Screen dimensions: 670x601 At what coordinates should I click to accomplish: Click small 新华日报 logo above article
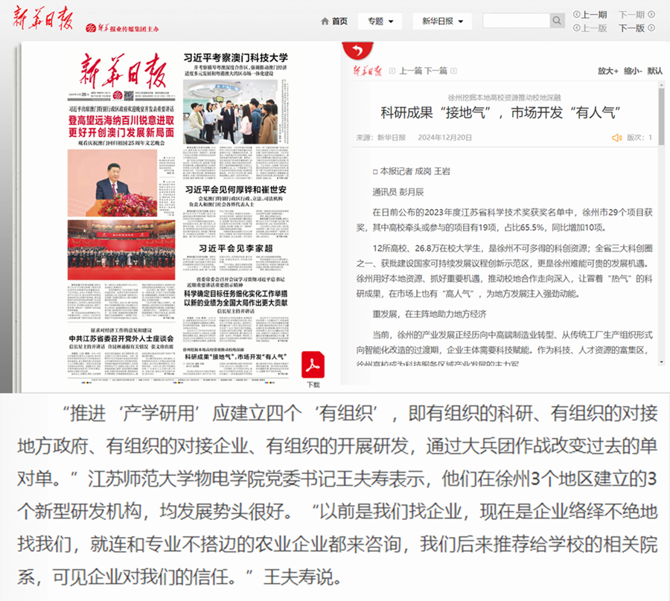coord(367,71)
